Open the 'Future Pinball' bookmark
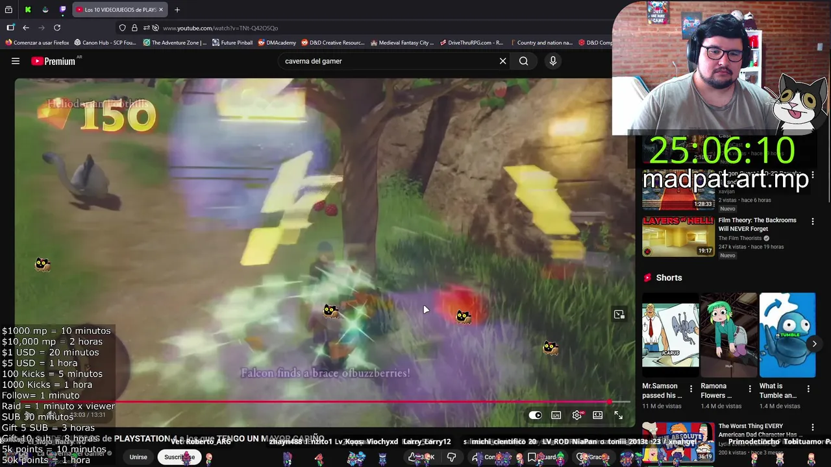This screenshot has width=831, height=467. point(232,43)
